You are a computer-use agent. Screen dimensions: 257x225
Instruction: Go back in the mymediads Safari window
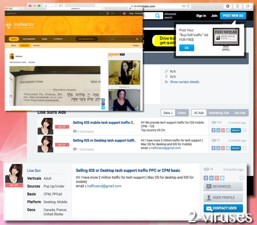point(46,6)
